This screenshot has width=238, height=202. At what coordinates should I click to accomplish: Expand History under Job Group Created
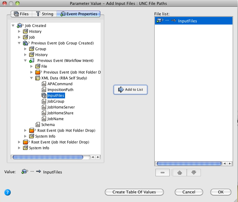coord(25,55)
